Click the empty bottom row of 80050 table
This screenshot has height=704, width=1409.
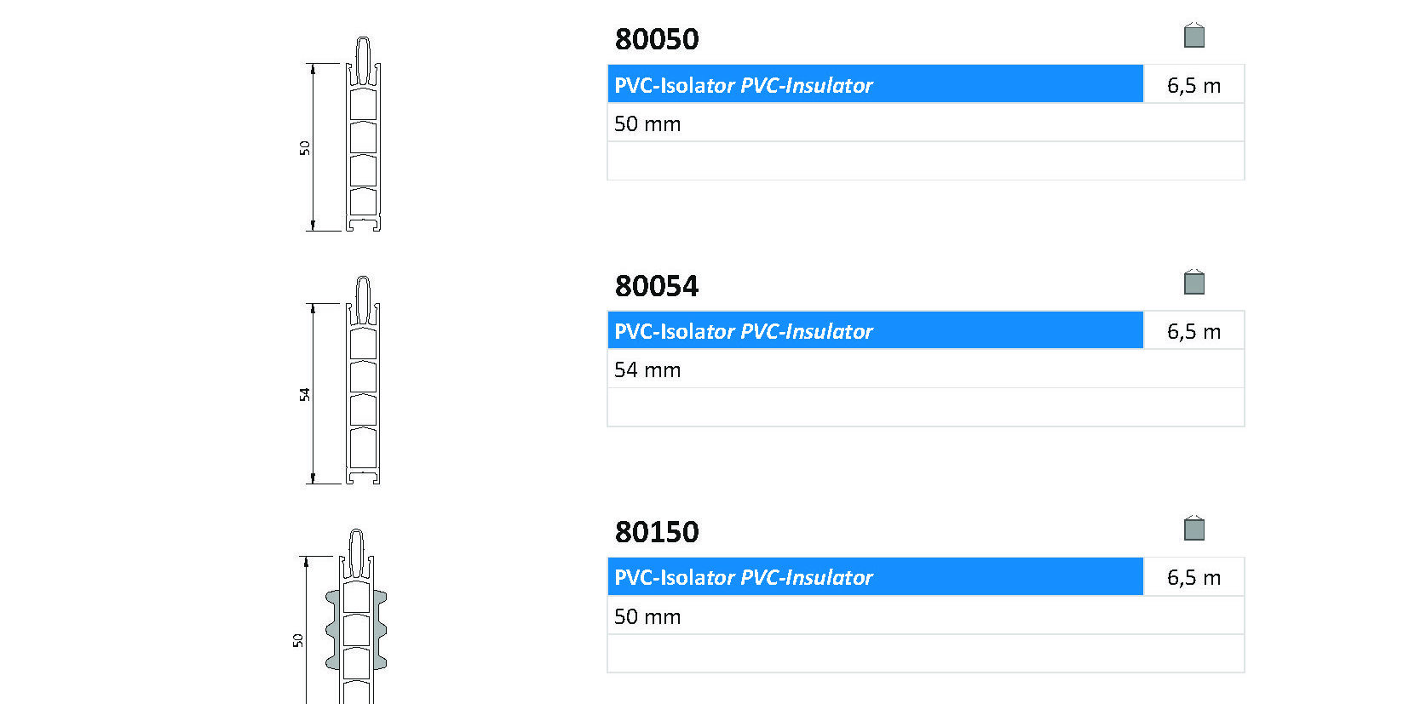(x=925, y=161)
